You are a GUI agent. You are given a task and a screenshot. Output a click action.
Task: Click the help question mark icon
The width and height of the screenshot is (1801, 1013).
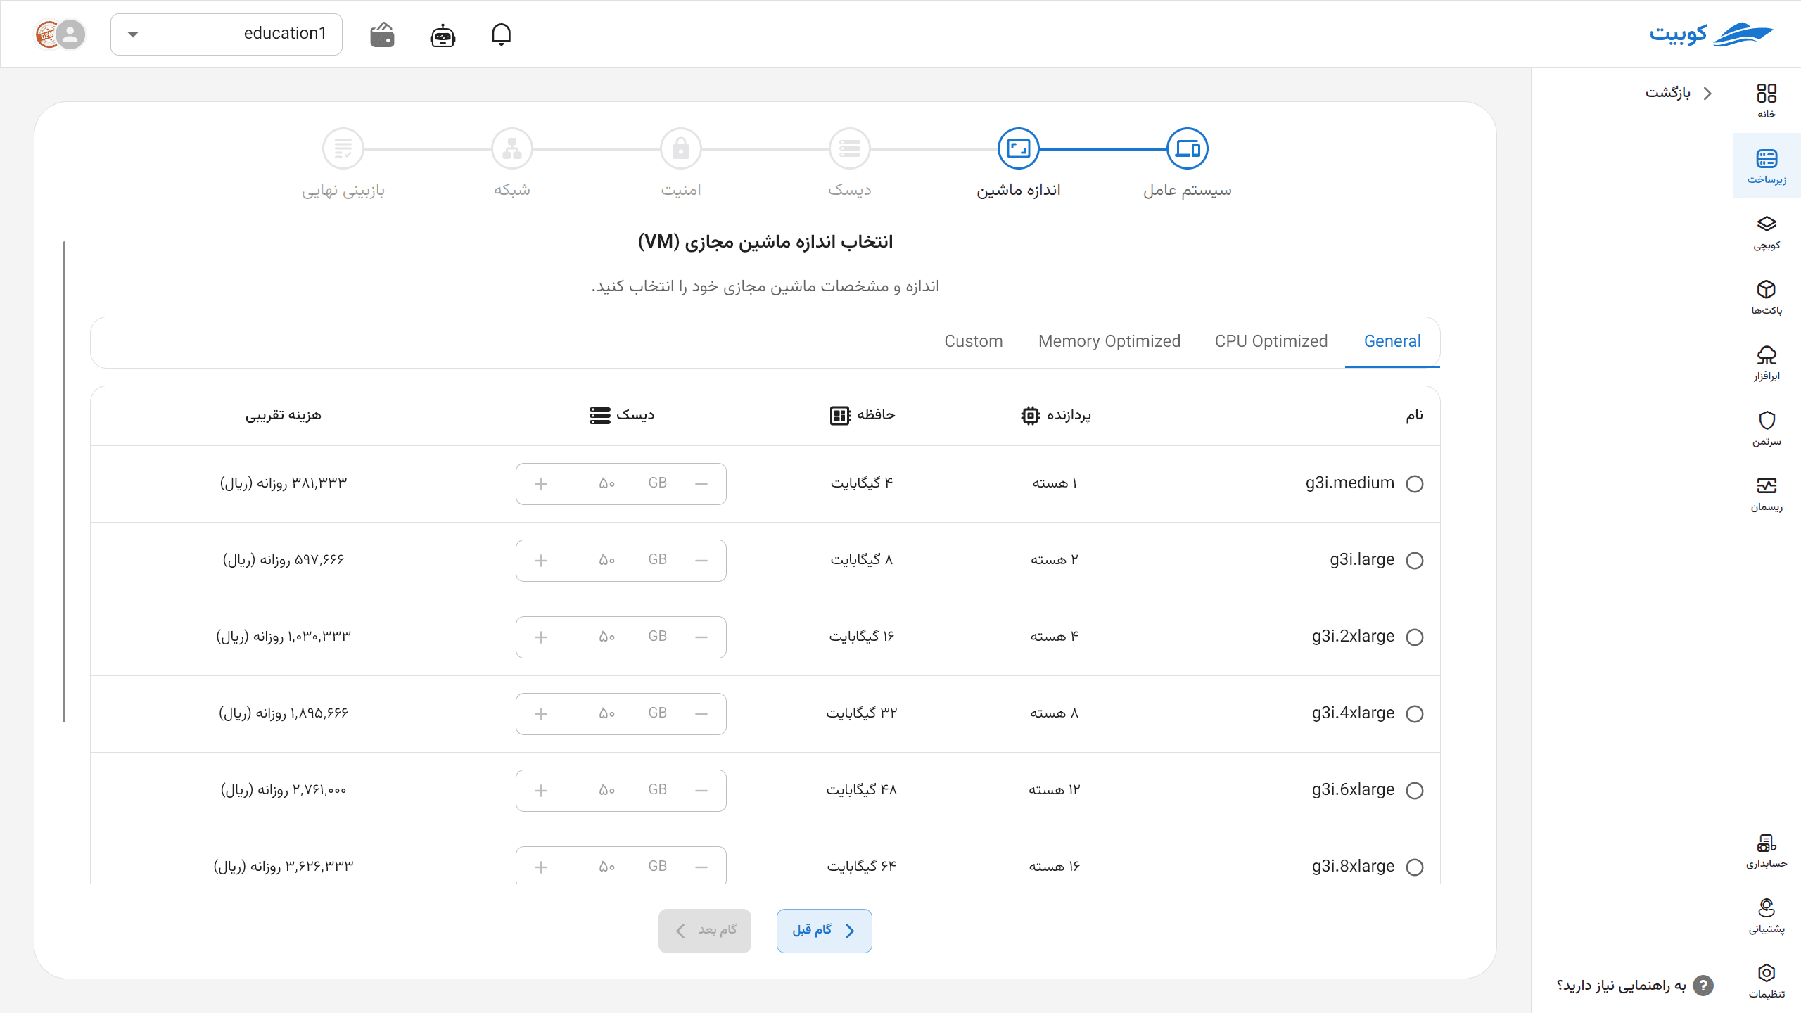pyautogui.click(x=1703, y=986)
